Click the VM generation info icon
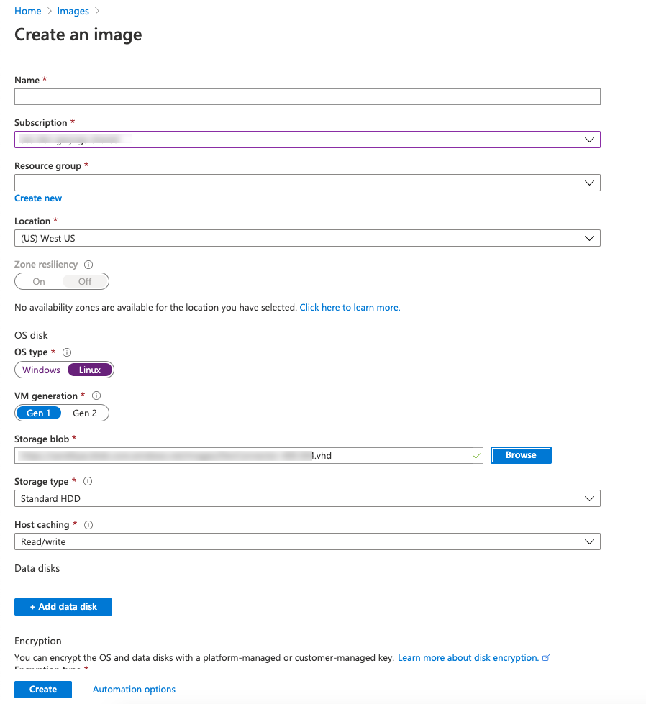Viewport: 646px width, 704px height. (96, 396)
